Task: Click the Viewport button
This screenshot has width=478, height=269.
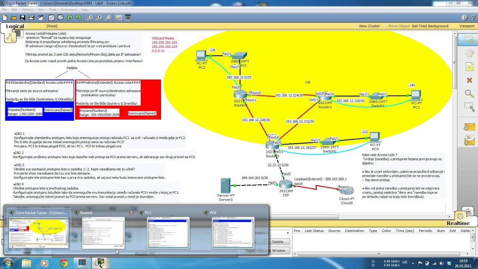Action: (x=467, y=26)
